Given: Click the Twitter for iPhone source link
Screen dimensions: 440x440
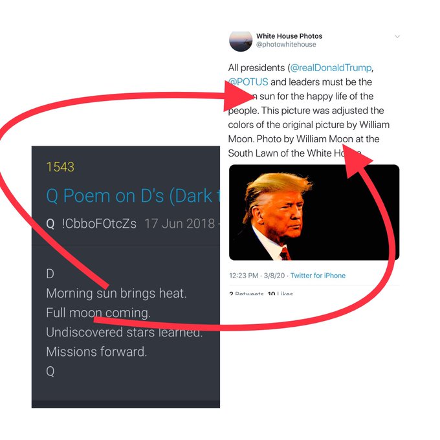Looking at the screenshot, I should point(318,276).
